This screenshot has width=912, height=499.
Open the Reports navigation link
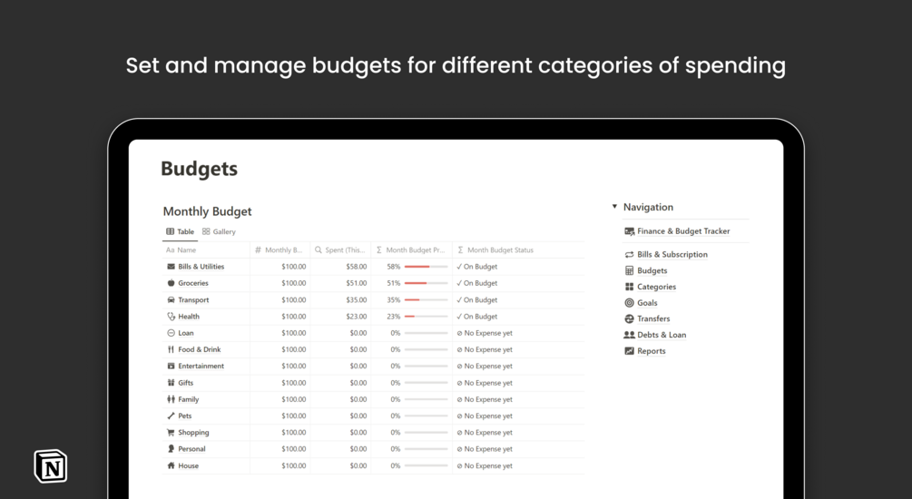(x=651, y=351)
